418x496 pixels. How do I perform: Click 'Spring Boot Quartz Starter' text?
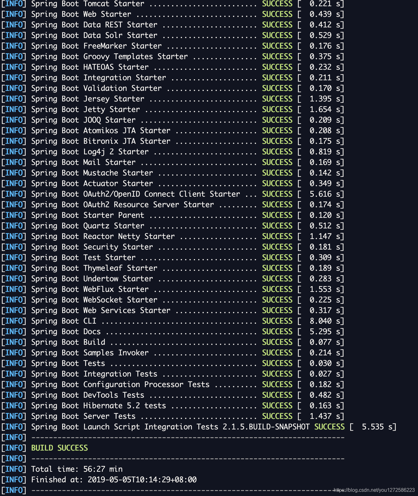point(88,226)
